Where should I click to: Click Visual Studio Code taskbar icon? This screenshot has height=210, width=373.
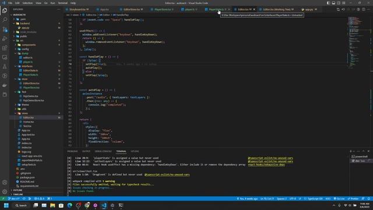point(104,205)
